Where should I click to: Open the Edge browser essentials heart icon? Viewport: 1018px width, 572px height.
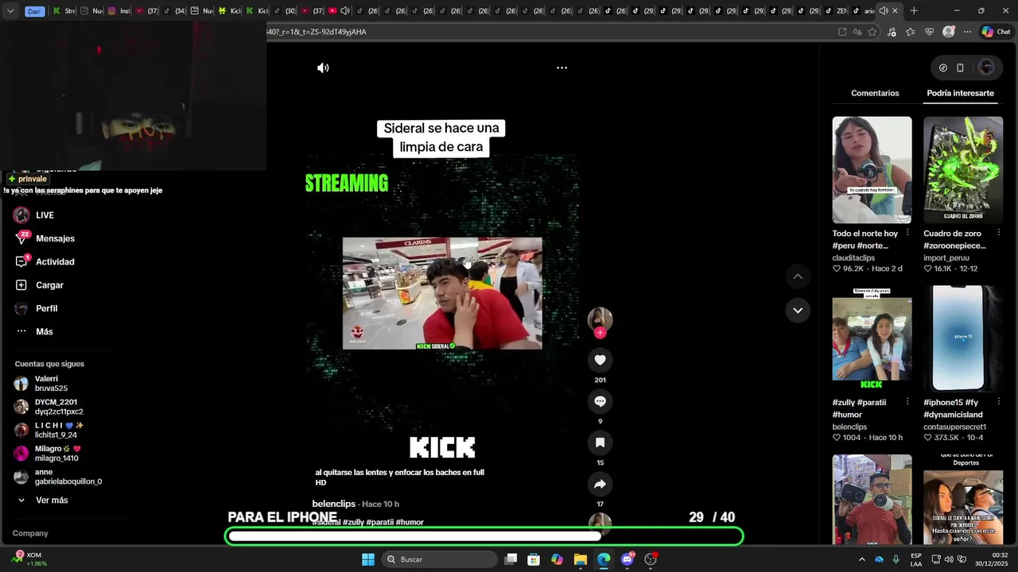click(x=929, y=32)
